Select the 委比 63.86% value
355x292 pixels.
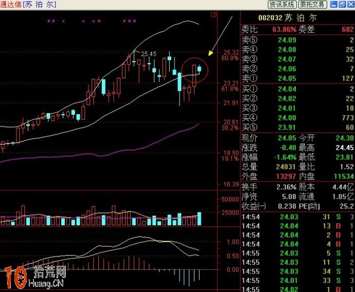pos(284,29)
